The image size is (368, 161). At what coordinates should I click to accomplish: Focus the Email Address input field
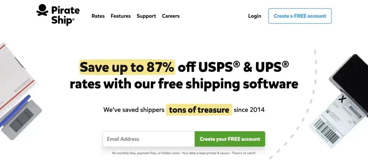point(149,139)
